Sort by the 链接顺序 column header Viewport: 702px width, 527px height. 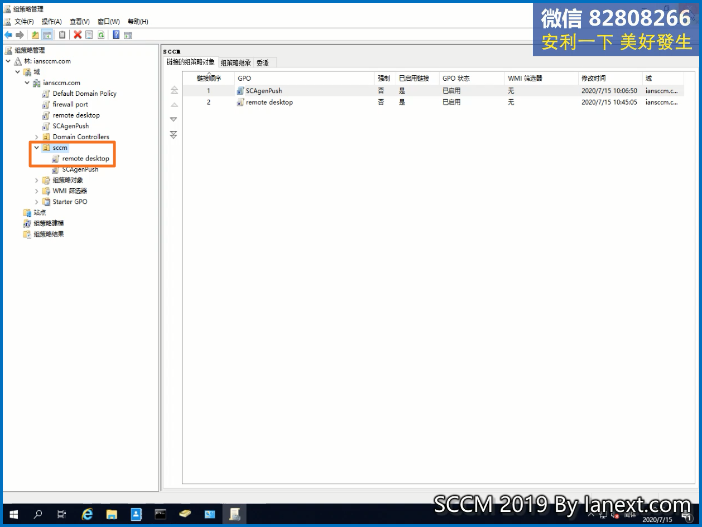[209, 79]
